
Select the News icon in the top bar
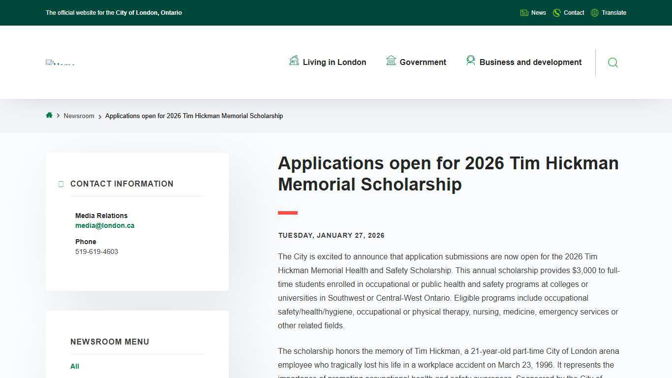[x=524, y=12]
